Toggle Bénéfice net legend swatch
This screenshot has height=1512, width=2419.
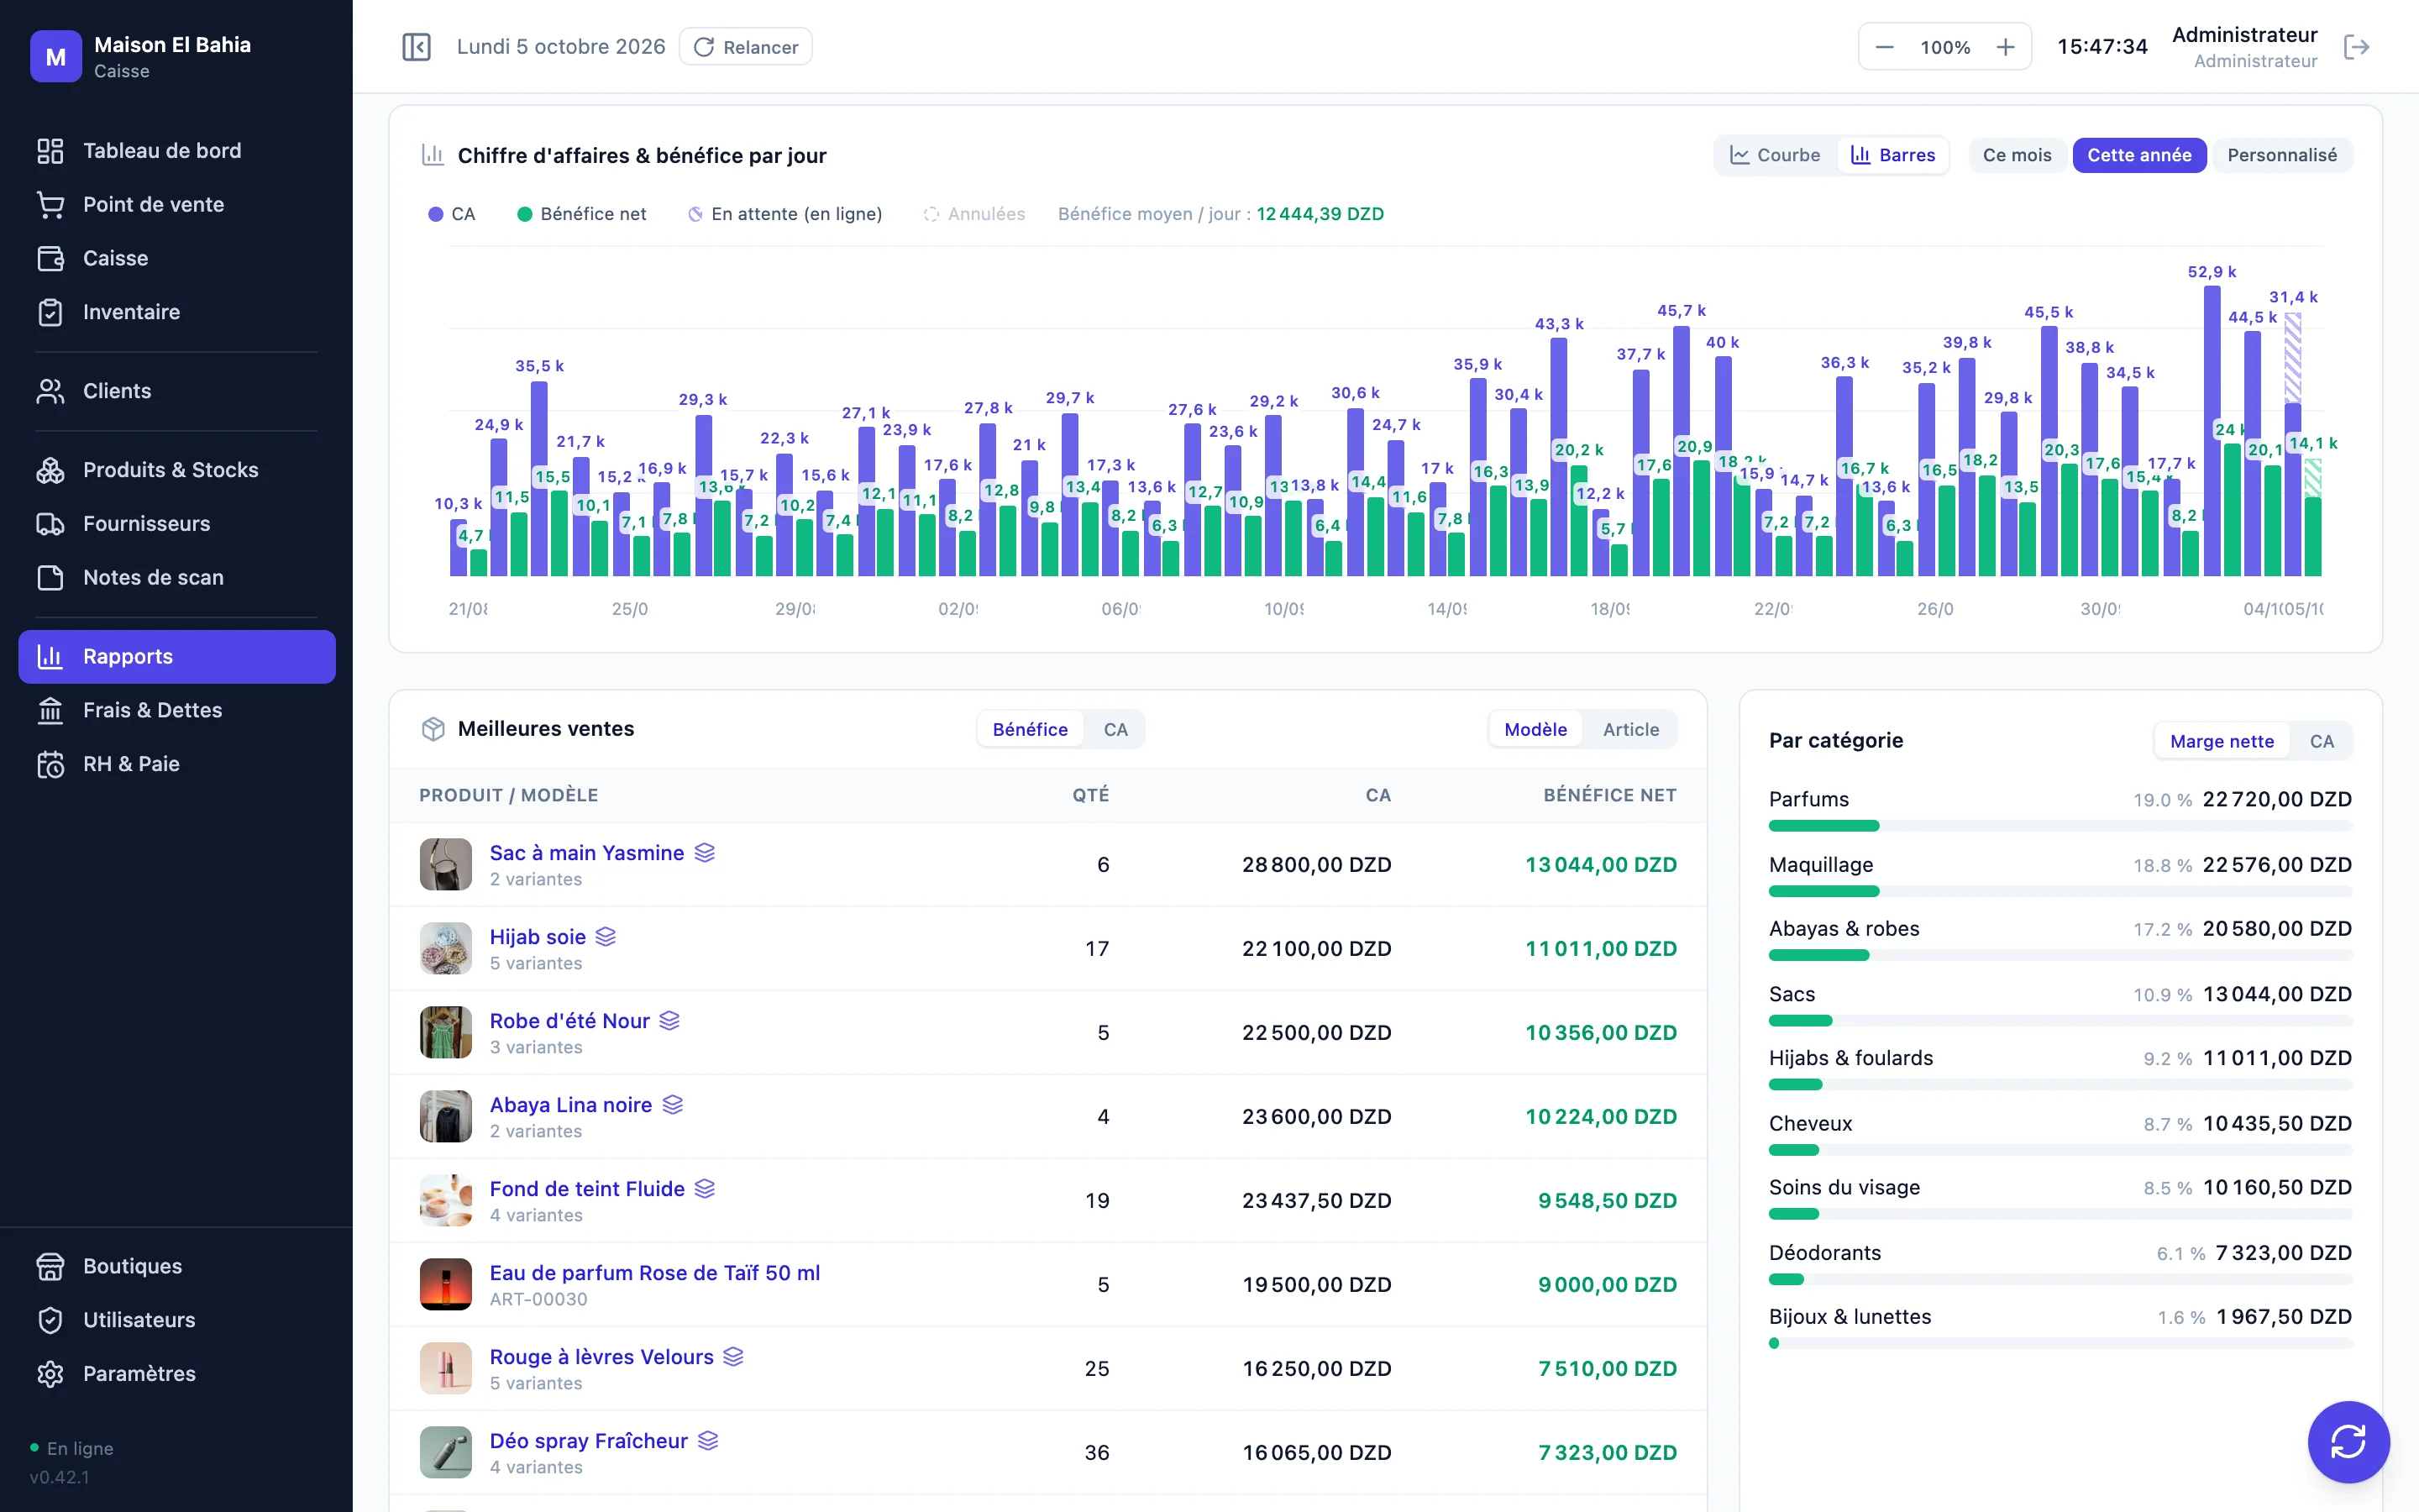pyautogui.click(x=524, y=215)
